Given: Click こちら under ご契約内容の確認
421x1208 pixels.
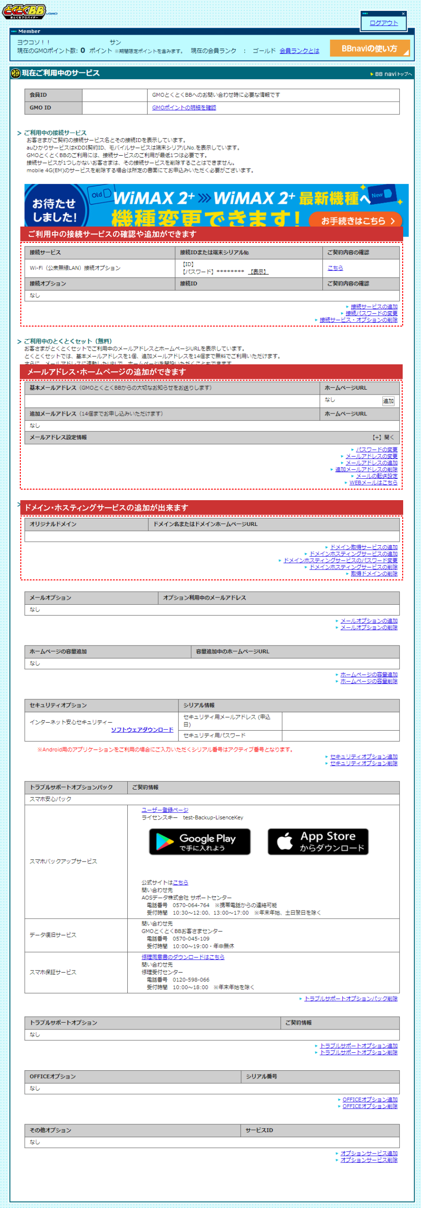Looking at the screenshot, I should click(x=335, y=268).
